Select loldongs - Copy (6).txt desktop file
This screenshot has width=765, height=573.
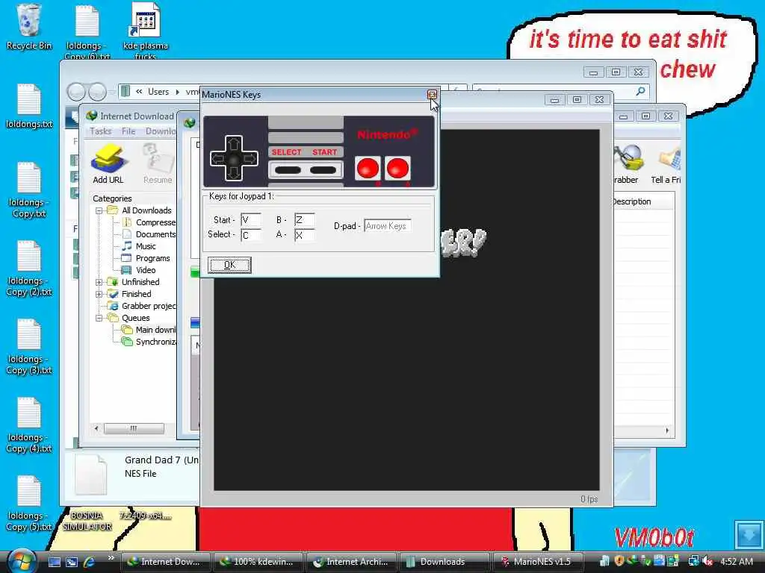[87, 31]
